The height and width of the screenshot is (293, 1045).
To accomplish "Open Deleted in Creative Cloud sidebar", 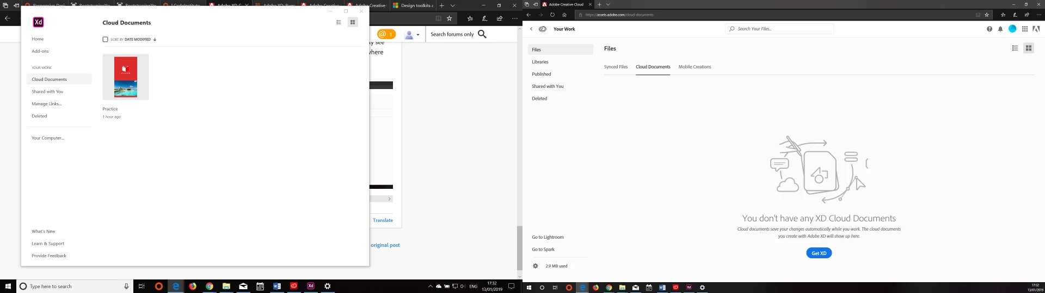I will 539,99.
